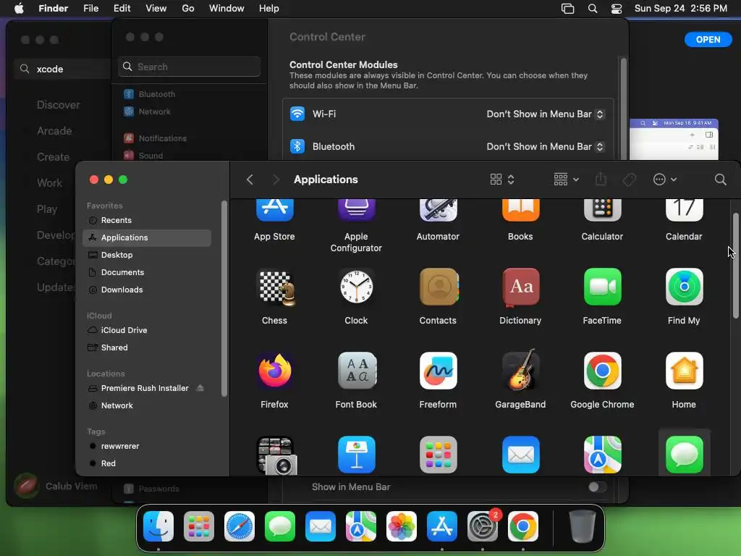This screenshot has width=741, height=556.
Task: Select the Calculator app icon
Action: [602, 211]
